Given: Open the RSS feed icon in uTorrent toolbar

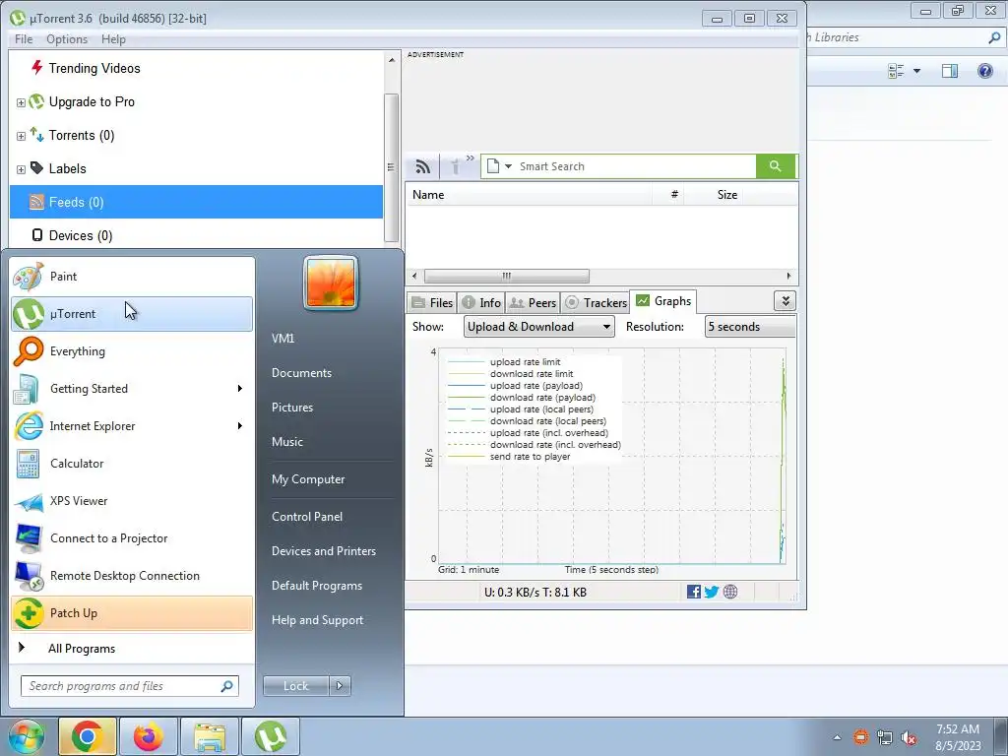Looking at the screenshot, I should coord(422,166).
